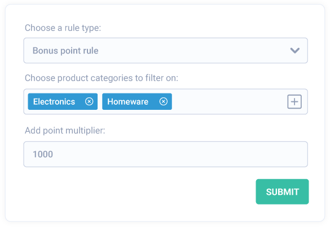The width and height of the screenshot is (330, 227).
Task: Click the 'Bonus point rule' selected text
Action: point(65,51)
